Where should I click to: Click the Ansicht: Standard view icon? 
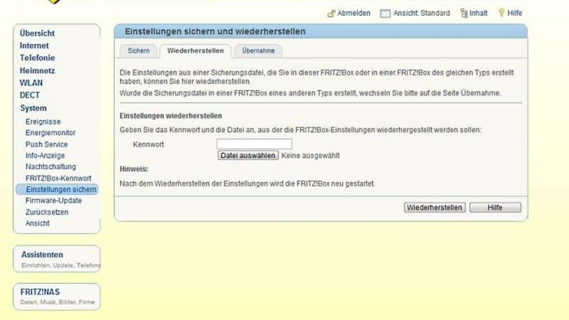(385, 13)
